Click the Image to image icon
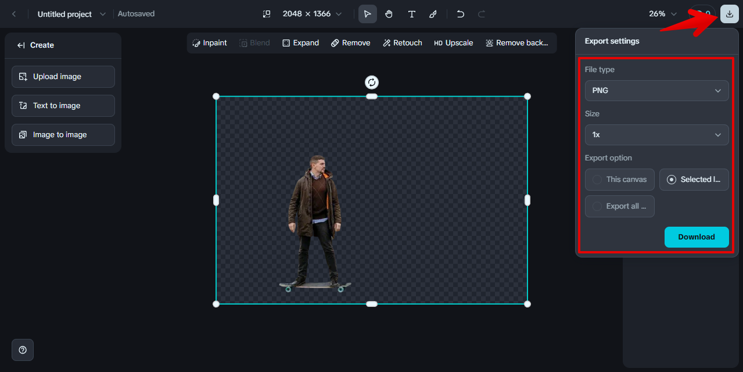The height and width of the screenshot is (372, 743). tap(23, 135)
